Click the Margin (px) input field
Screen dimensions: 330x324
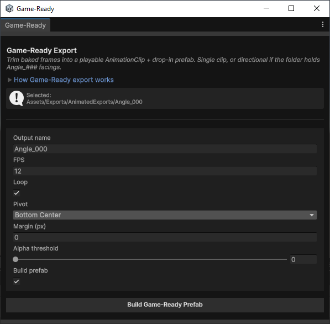tap(165, 237)
